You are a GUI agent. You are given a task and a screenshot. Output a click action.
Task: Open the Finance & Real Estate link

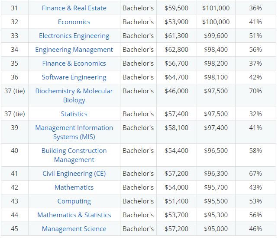coord(74,8)
